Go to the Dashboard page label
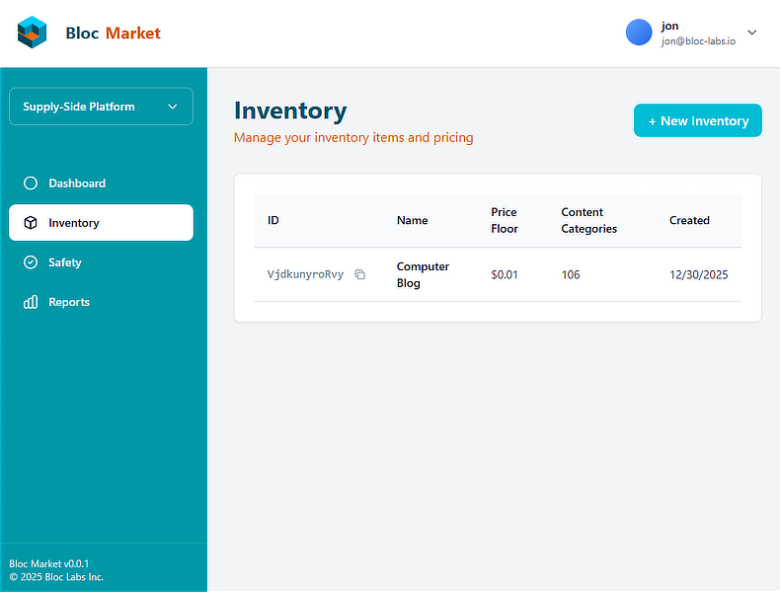781x592 pixels. pyautogui.click(x=77, y=184)
